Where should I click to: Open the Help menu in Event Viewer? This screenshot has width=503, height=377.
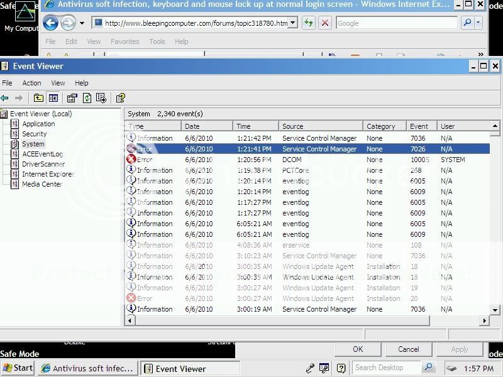tap(82, 83)
